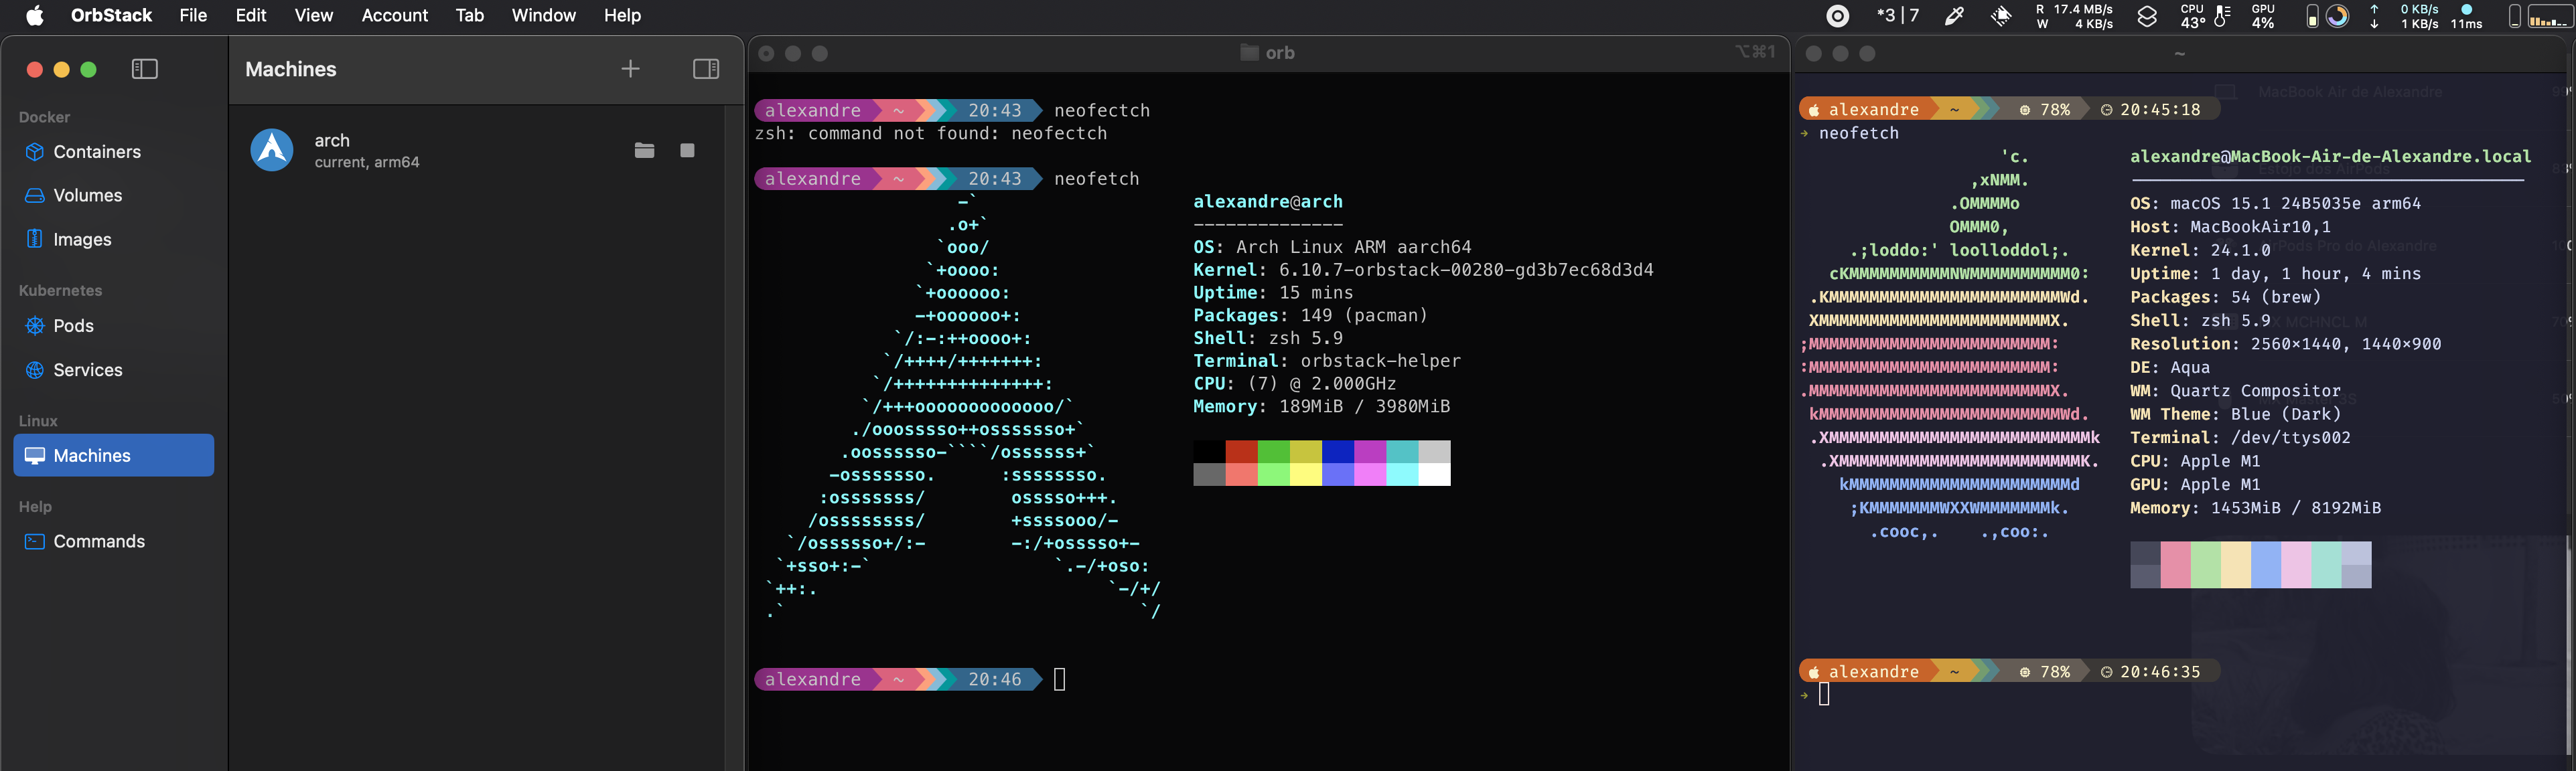The image size is (2576, 771).
Task: Select Machines under Linux
Action: click(x=114, y=455)
